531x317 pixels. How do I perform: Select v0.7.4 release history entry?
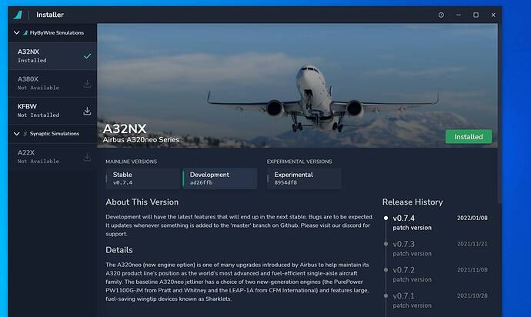pyautogui.click(x=436, y=222)
